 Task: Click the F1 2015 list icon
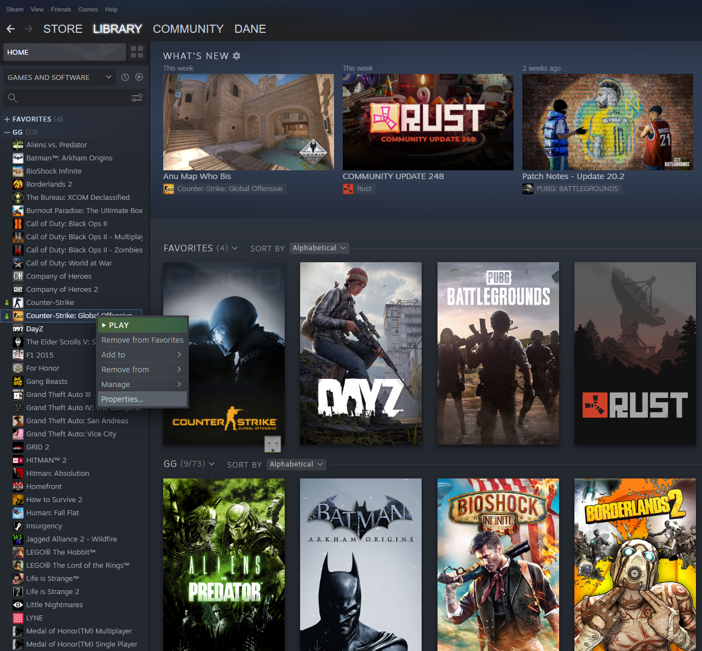click(18, 355)
